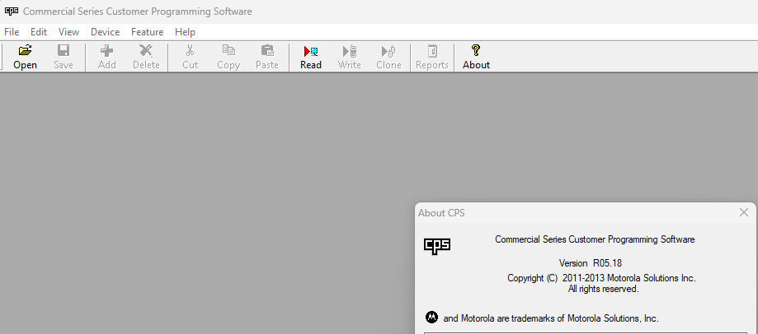This screenshot has width=758, height=334.
Task: Read the radio using Read icon
Action: coord(311,51)
